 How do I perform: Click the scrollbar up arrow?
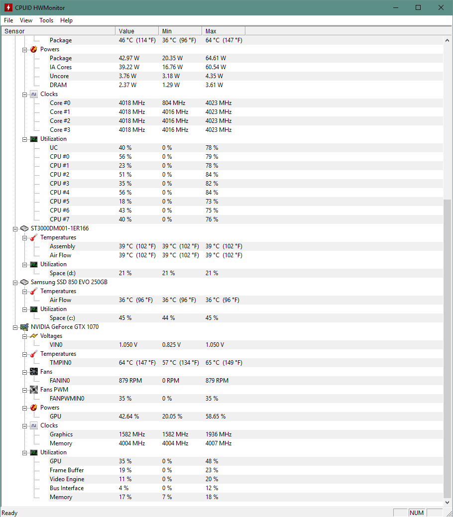tap(447, 41)
